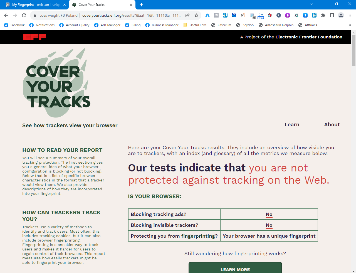This screenshot has width=356, height=273.
Task: Switch to the My Fingerprint tab
Action: (x=35, y=5)
